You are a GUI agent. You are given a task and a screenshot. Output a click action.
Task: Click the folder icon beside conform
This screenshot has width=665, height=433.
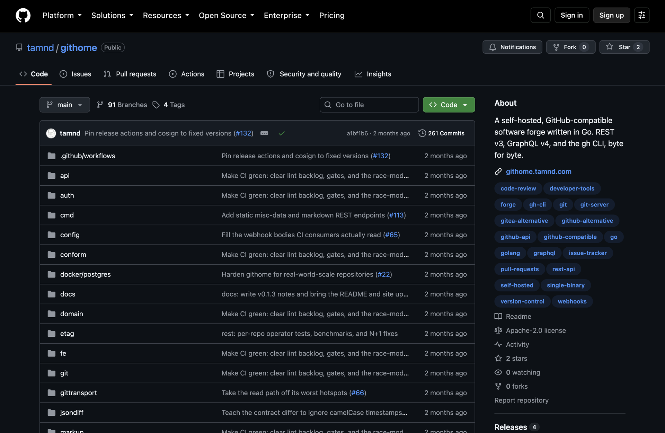52,255
